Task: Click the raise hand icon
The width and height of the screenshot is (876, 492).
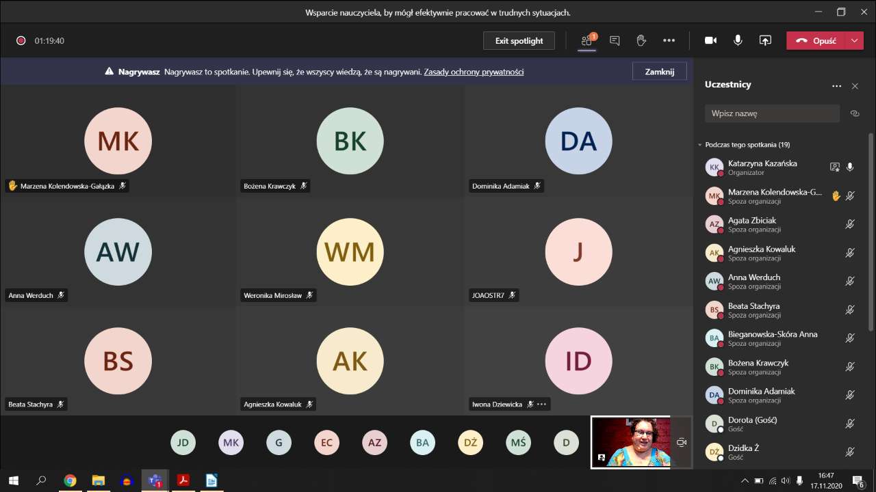Action: coord(641,41)
